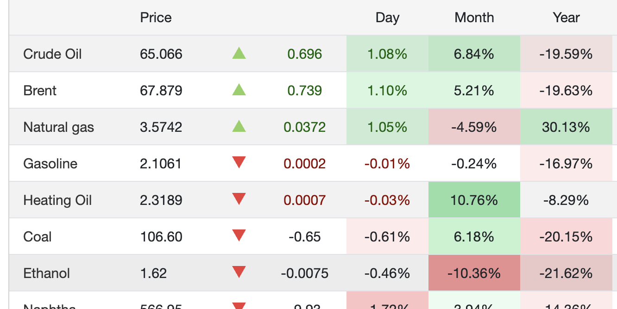Click Gasoline change value 0.0002

[x=305, y=164]
